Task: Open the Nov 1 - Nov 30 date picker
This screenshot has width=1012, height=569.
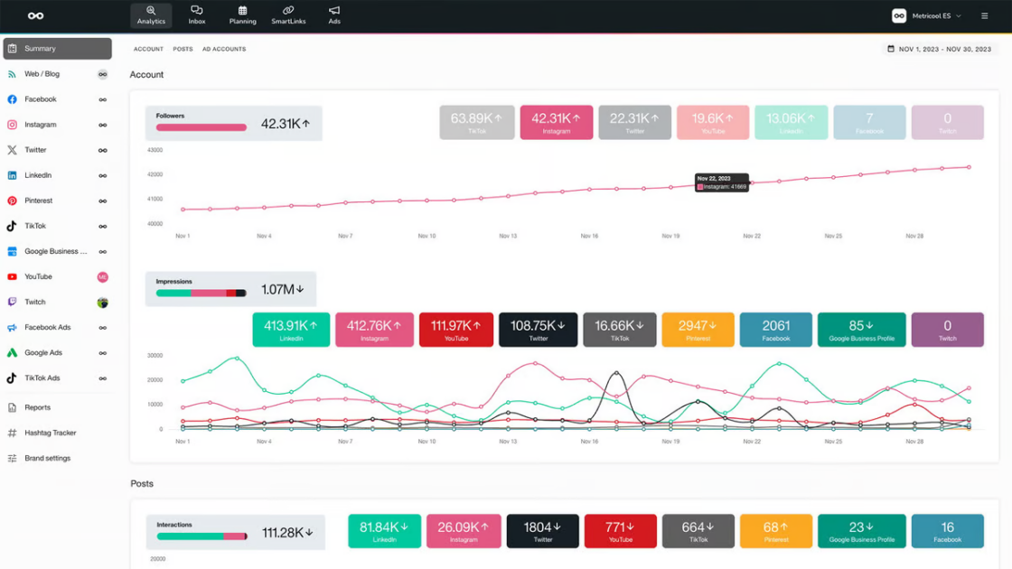Action: pos(938,49)
